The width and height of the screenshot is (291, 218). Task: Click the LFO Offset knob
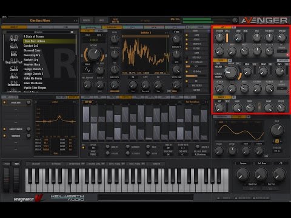point(232,151)
